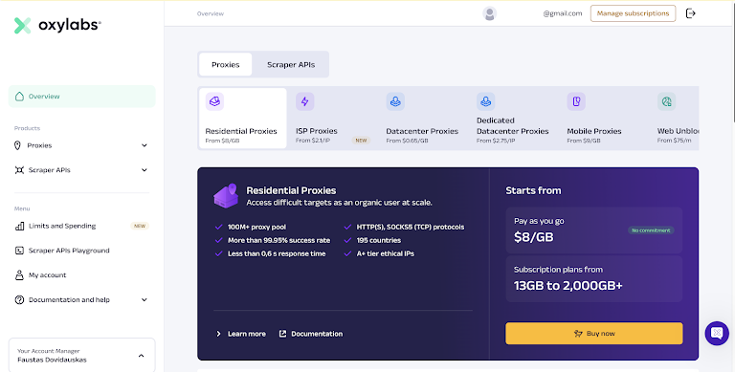Expand the Scraper APIs sidebar chevron
This screenshot has height=372, width=735.
(x=144, y=170)
